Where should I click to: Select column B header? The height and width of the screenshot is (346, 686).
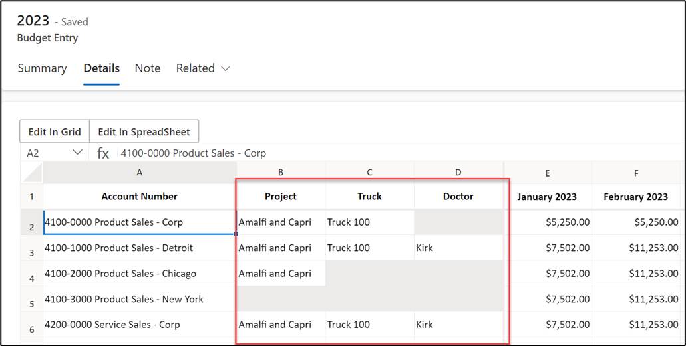281,173
